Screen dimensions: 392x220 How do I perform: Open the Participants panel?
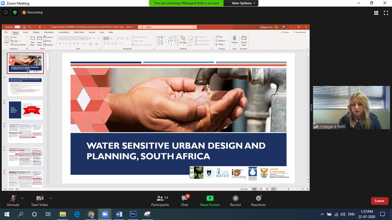pyautogui.click(x=160, y=200)
